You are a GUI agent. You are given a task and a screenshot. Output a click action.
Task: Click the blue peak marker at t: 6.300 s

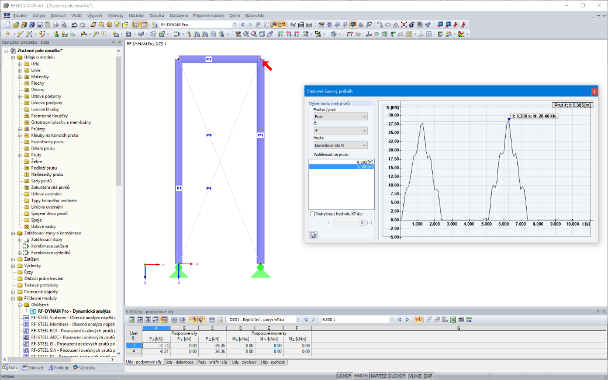tap(509, 119)
